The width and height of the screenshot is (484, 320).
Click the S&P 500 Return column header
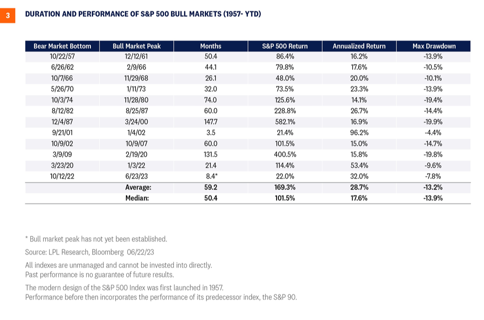[285, 46]
